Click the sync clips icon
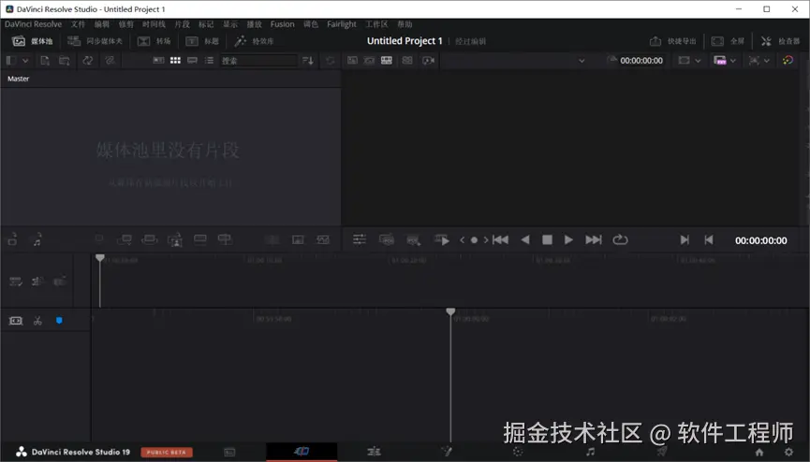The width and height of the screenshot is (810, 462). [x=88, y=61]
